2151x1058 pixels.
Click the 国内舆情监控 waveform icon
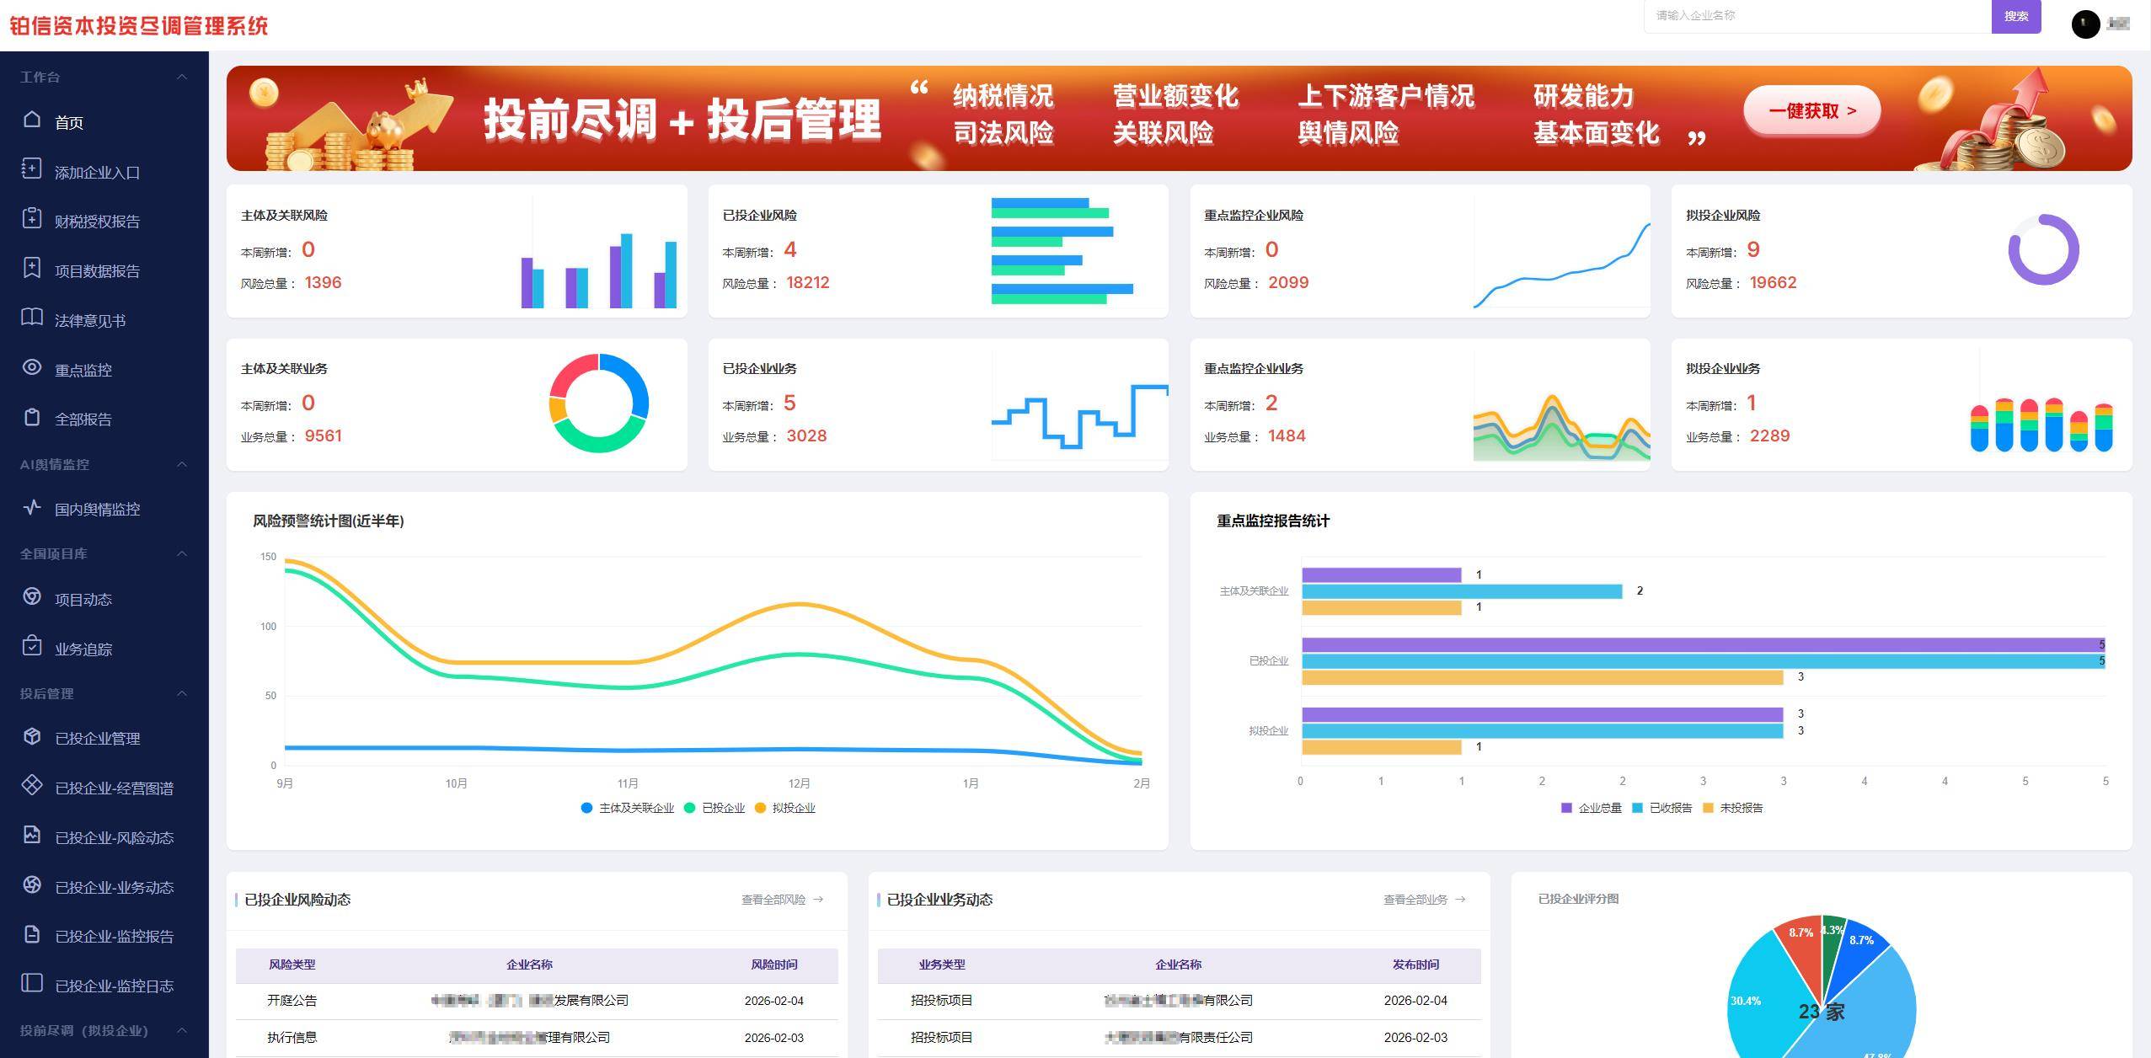point(31,508)
